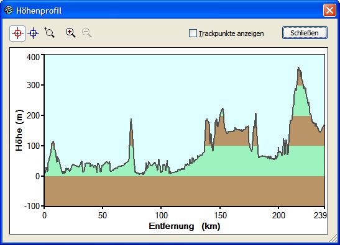Click the window's bottom-right resize grip
Viewport: 340px width, 245px height.
click(x=334, y=239)
